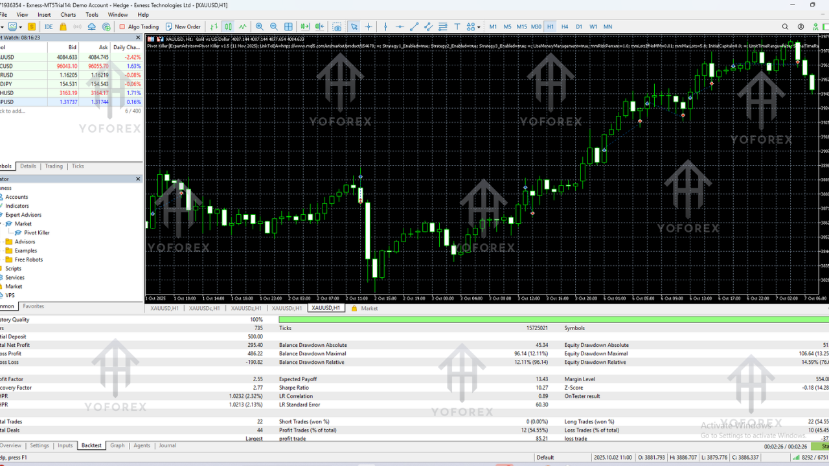Open the MetaEditor IDE icon

point(49,27)
